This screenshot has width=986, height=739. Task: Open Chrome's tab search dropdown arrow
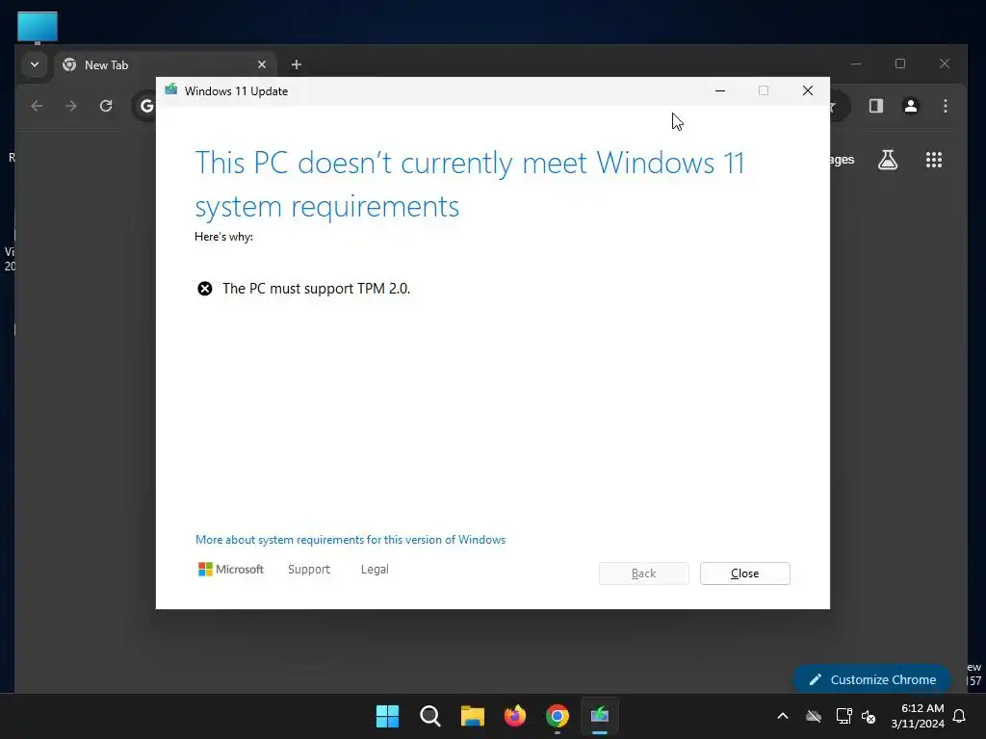(x=35, y=64)
